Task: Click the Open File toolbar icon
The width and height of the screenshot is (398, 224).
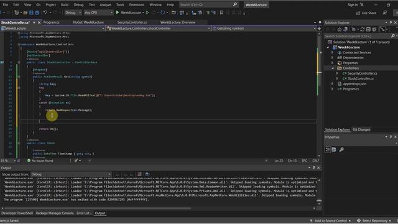Action: (25, 12)
